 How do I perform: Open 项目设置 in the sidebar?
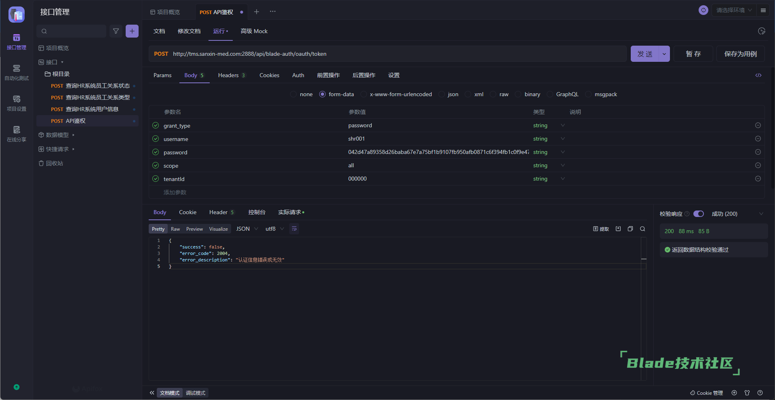16,103
